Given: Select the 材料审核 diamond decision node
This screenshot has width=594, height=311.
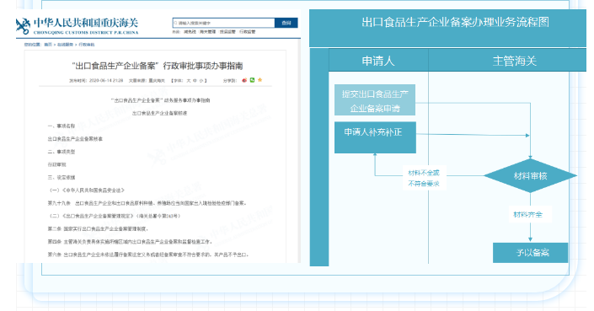Looking at the screenshot, I should 530,176.
